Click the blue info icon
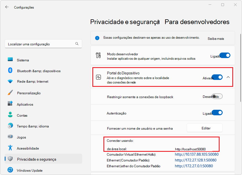This screenshot has width=242, height=175. [x=97, y=38]
